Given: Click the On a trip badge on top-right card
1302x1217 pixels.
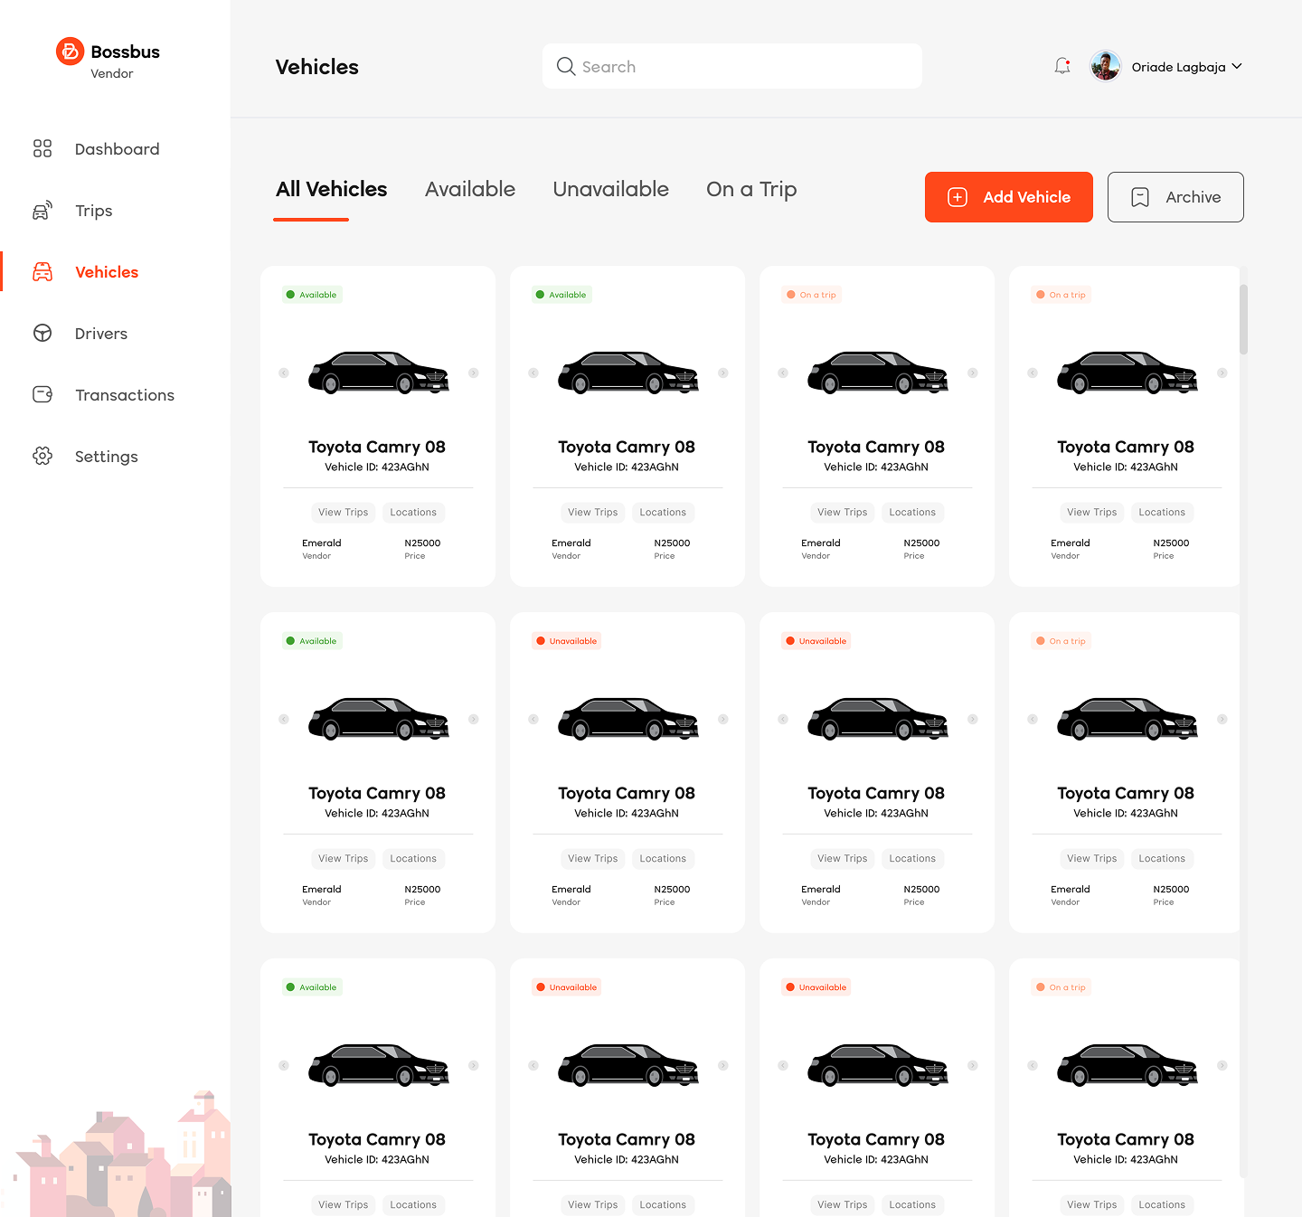Looking at the screenshot, I should [x=1061, y=295].
